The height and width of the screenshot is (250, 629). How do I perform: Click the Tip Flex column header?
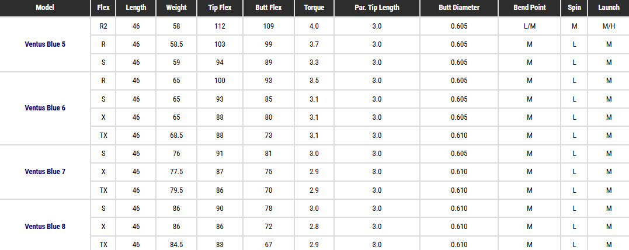coord(220,8)
